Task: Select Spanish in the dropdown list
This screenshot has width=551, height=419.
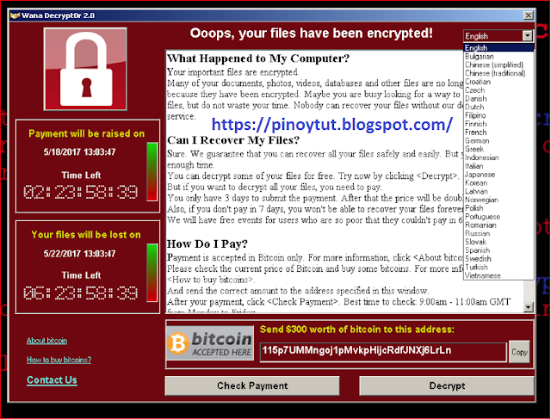Action: coord(477,250)
